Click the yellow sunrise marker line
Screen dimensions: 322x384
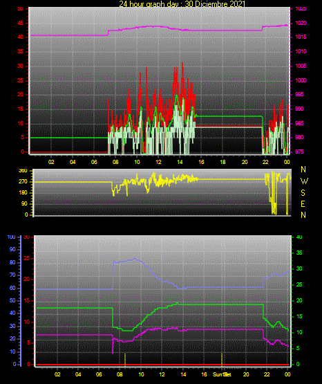[x=125, y=359]
